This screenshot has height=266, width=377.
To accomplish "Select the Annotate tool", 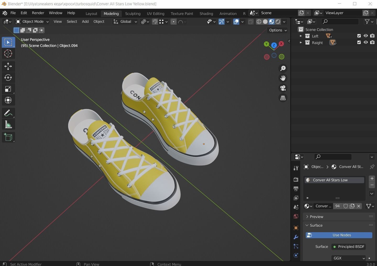I will 8,113.
